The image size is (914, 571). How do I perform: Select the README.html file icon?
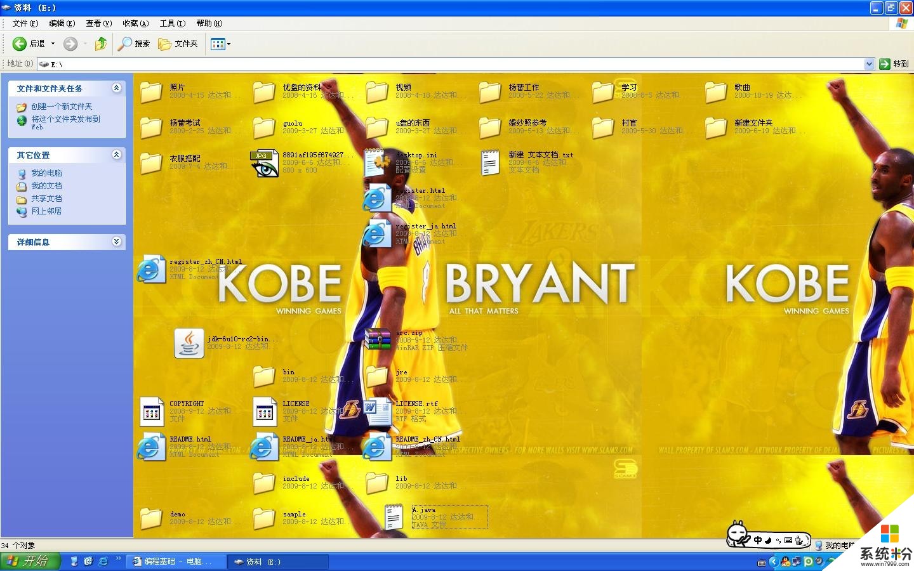point(151,447)
